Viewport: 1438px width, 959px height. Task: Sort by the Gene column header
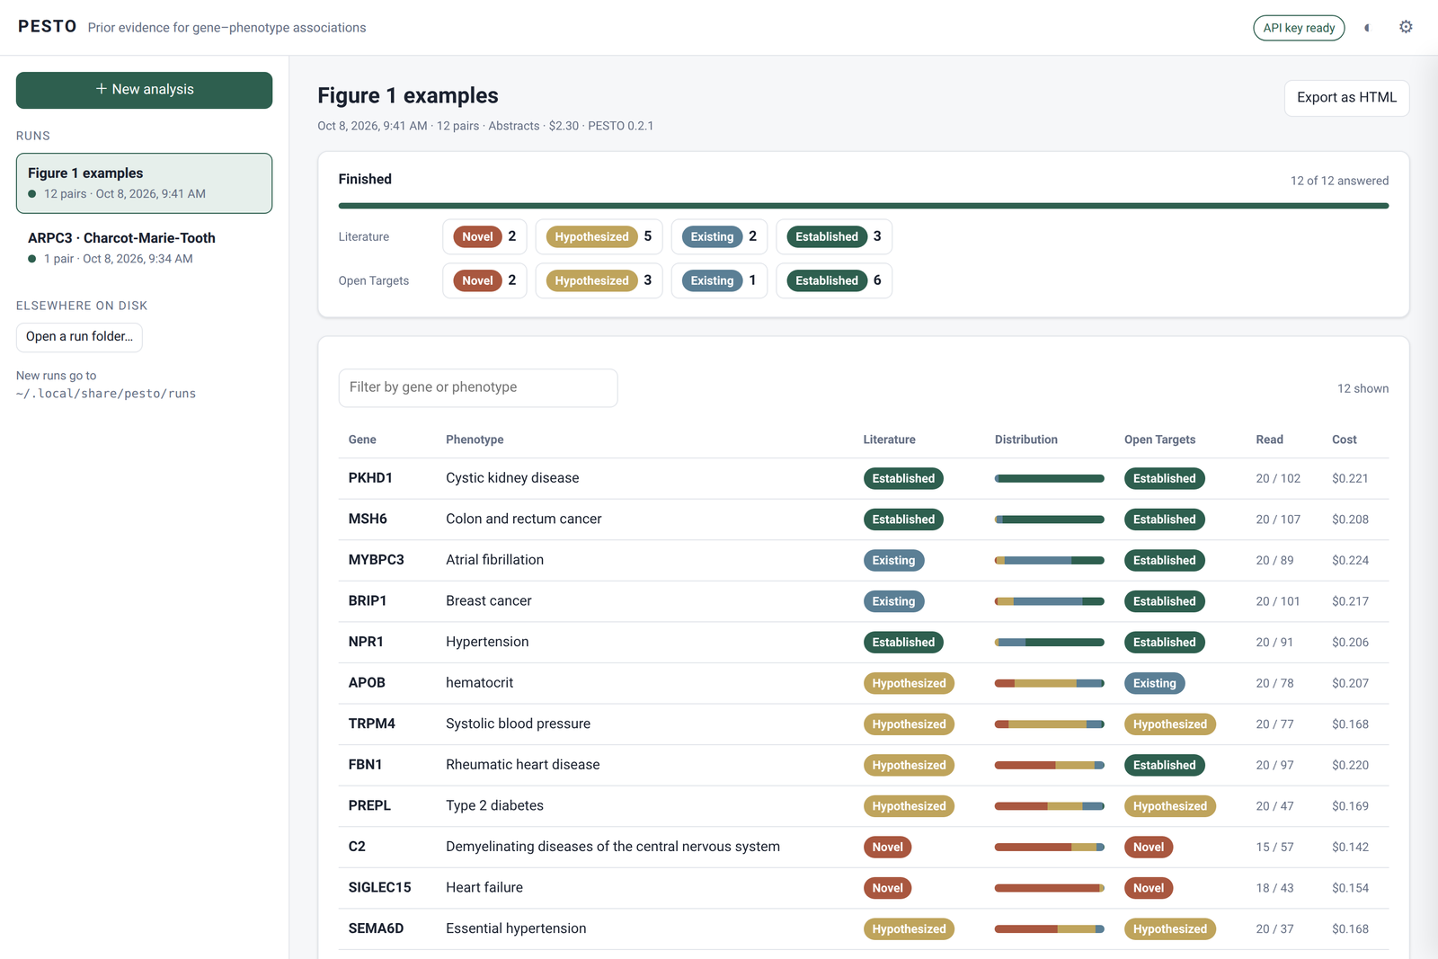coord(362,440)
